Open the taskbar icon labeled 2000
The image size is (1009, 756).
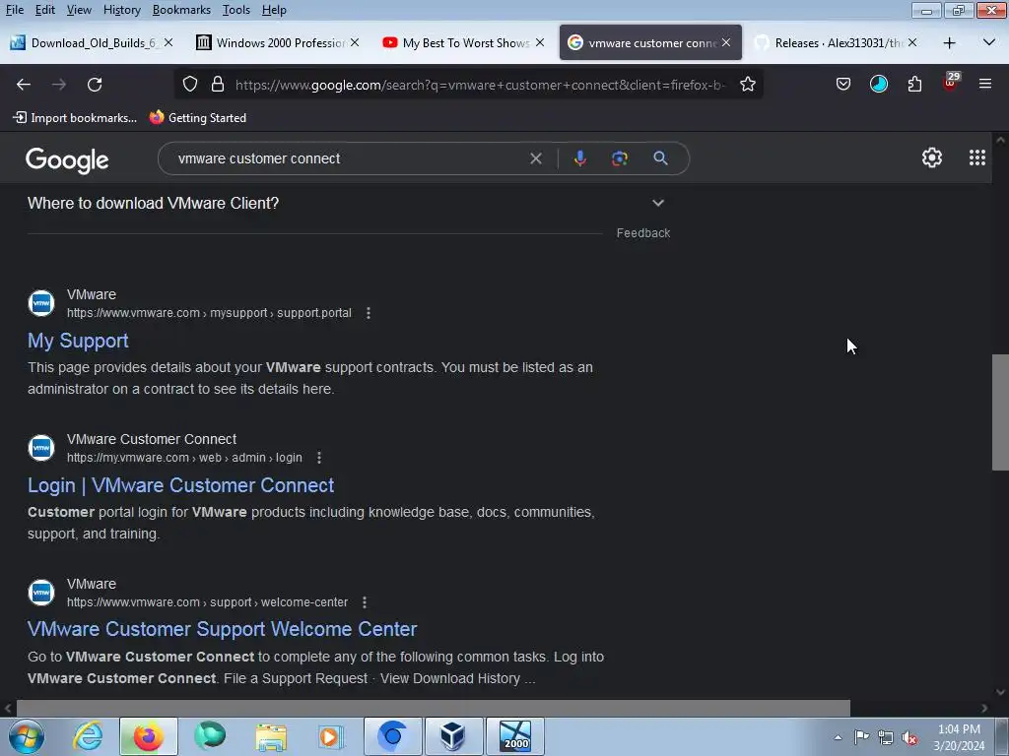click(x=515, y=736)
